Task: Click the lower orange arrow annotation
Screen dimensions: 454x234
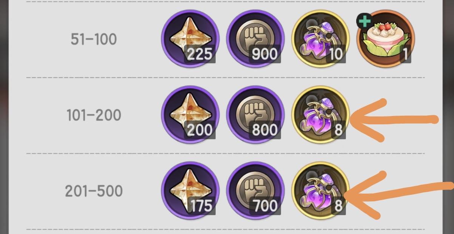Action: 399,194
